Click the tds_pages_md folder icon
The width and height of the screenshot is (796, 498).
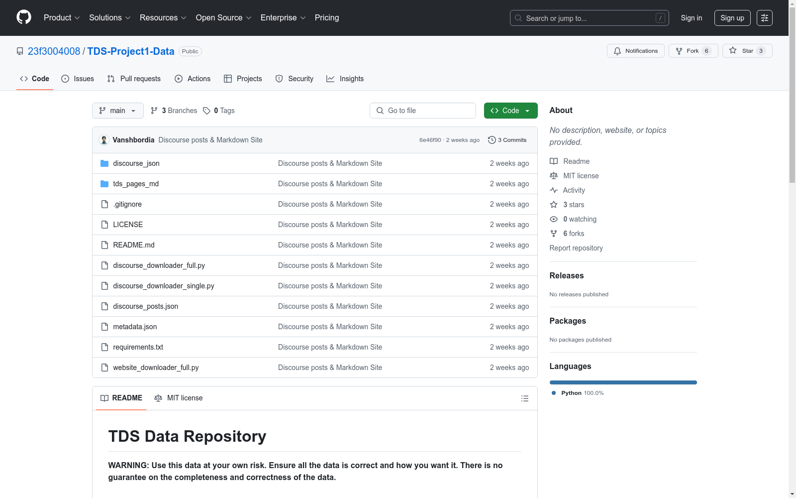(x=104, y=184)
